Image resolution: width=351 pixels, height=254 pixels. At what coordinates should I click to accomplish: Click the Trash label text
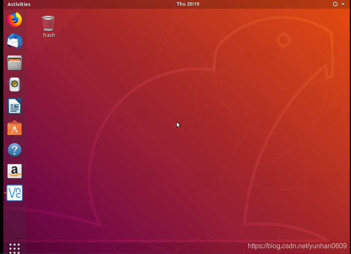click(x=49, y=35)
